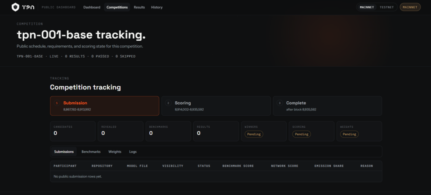
Task: Switch to the Submissions tab
Action: coord(64,152)
